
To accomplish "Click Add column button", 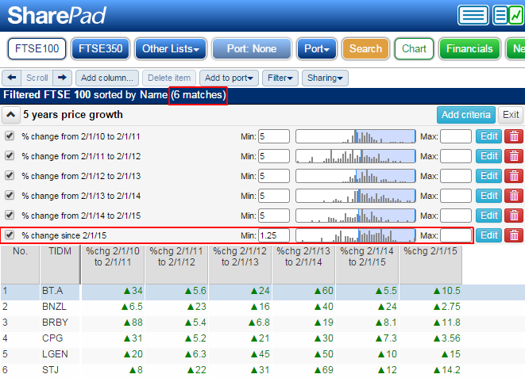I will tap(107, 78).
